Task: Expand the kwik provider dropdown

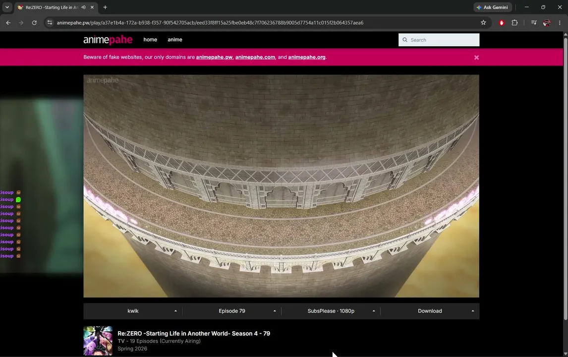Action: pyautogui.click(x=133, y=311)
